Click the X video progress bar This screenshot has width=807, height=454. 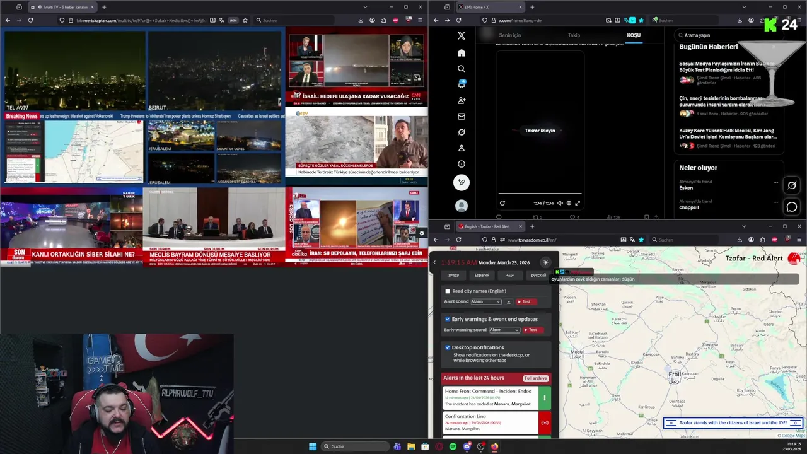[x=540, y=194]
